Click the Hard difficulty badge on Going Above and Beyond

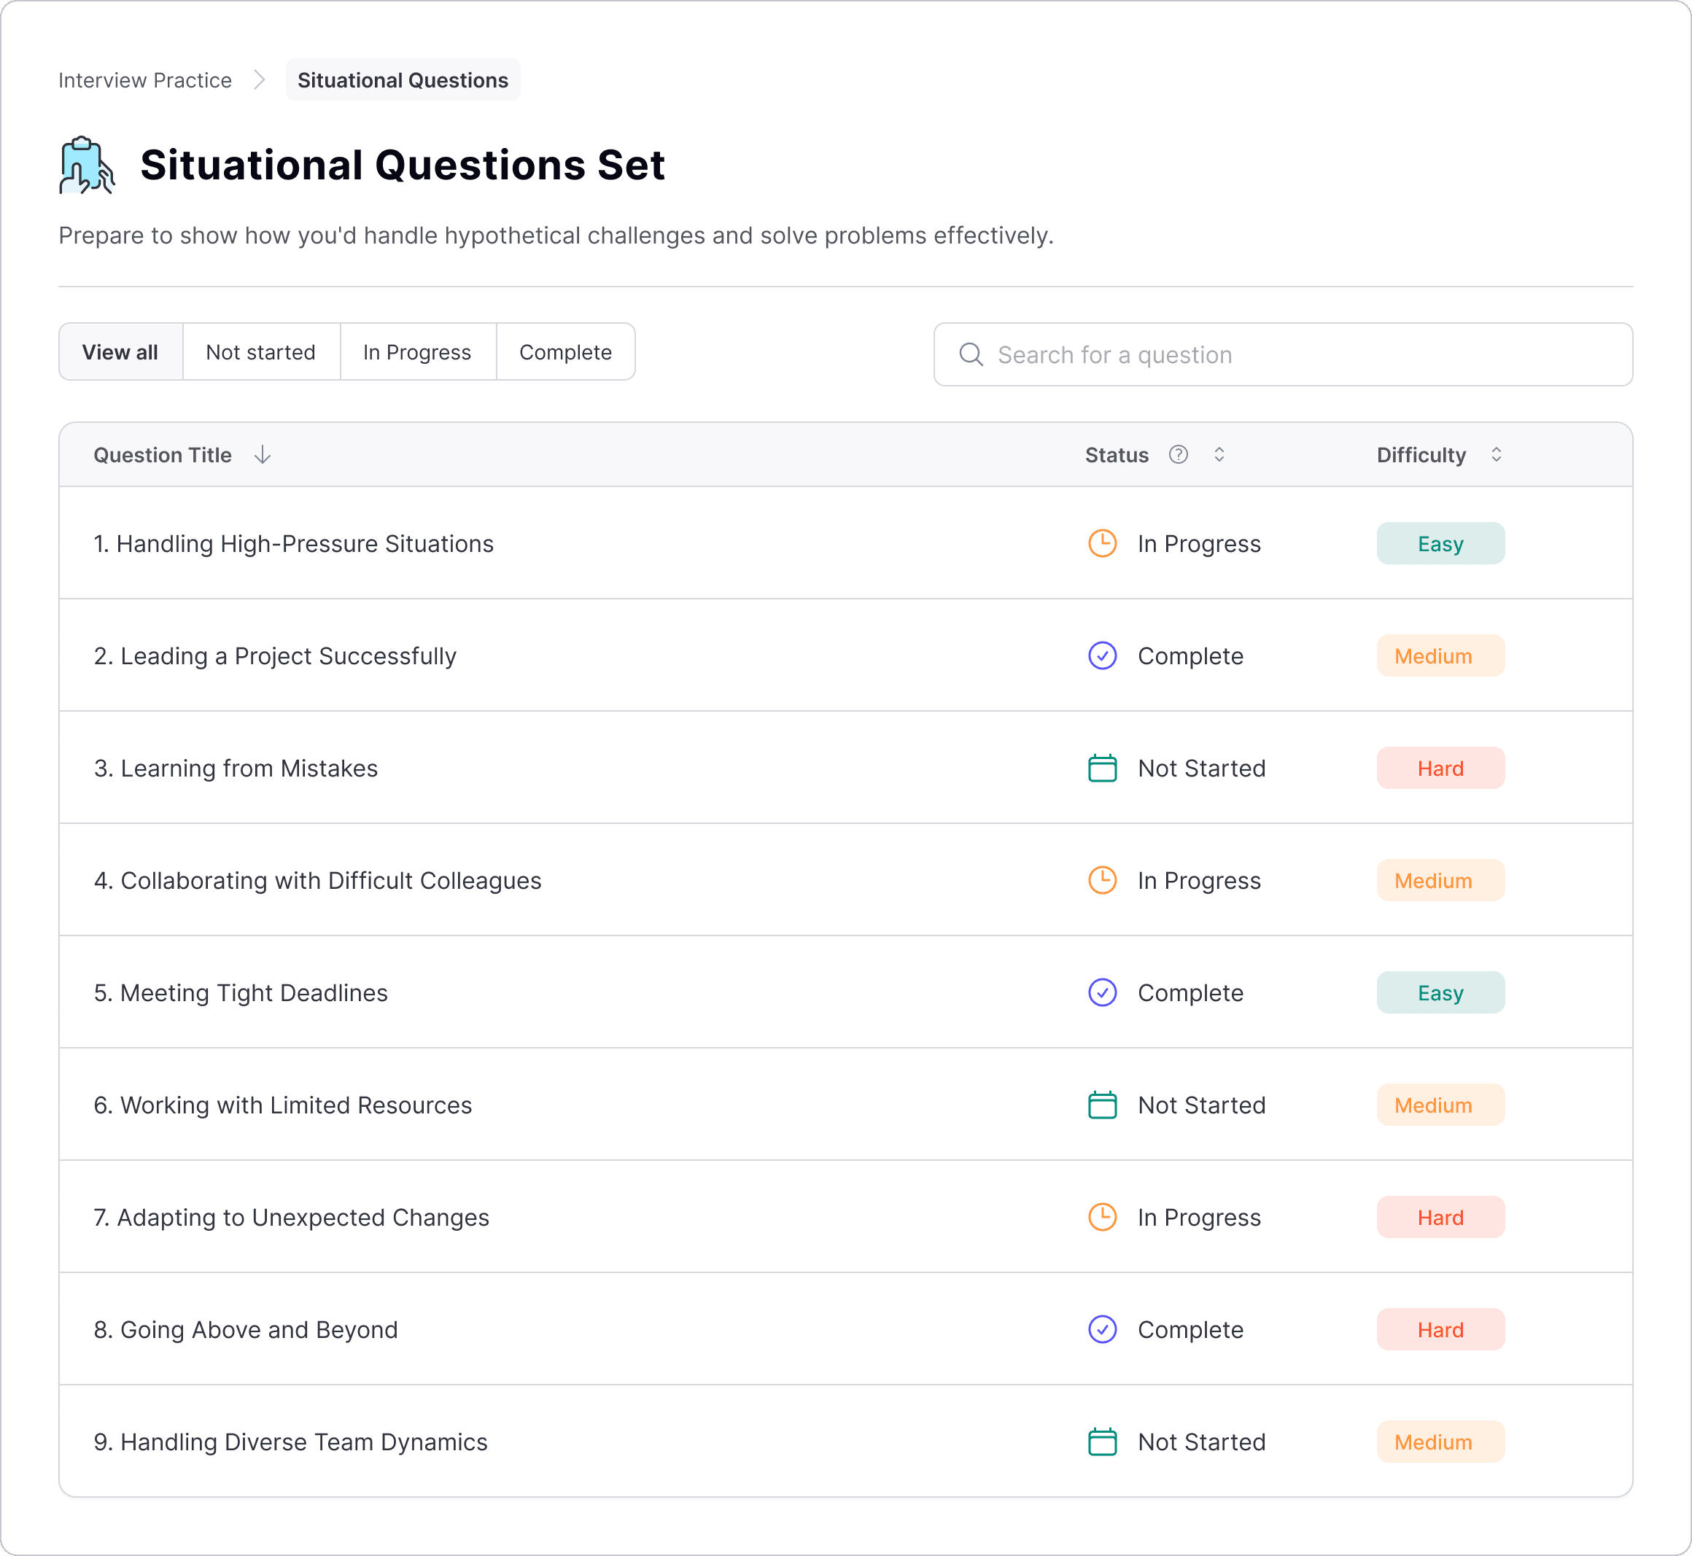tap(1440, 1329)
